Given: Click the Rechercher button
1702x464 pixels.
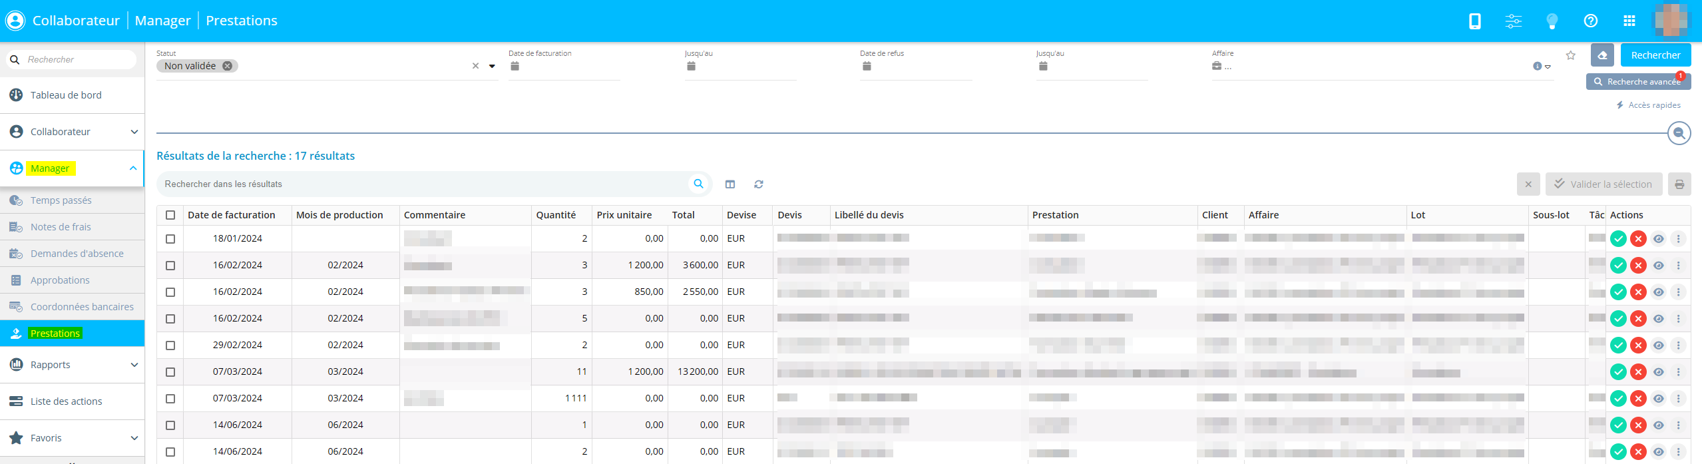Looking at the screenshot, I should 1655,55.
